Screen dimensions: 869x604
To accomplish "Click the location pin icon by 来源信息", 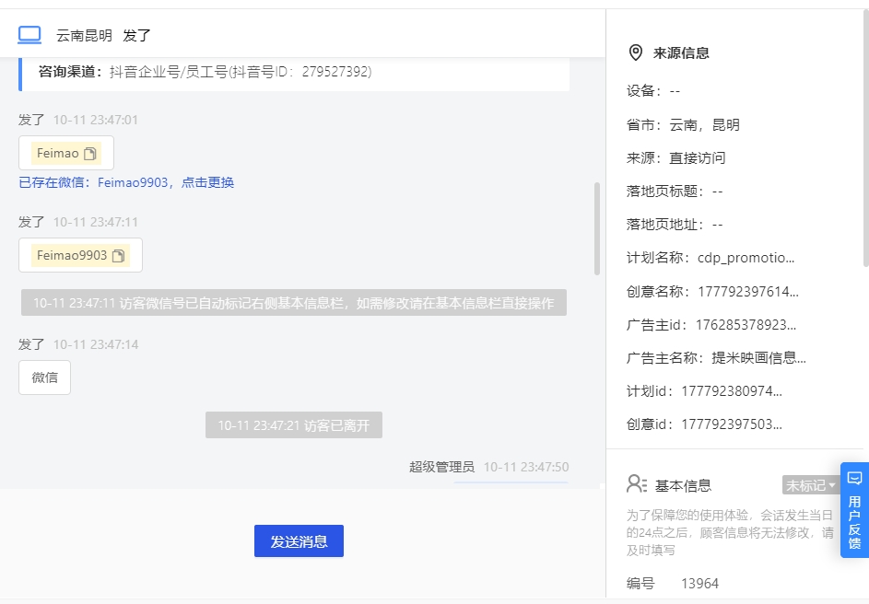I will pyautogui.click(x=635, y=52).
